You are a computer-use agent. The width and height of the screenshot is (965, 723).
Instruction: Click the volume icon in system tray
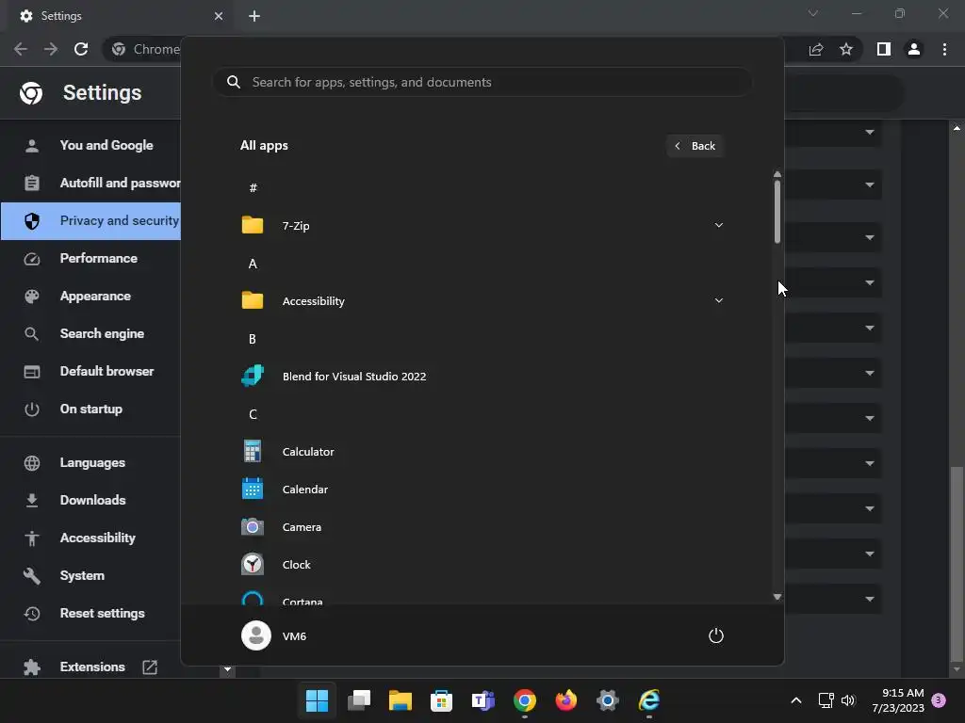coord(848,700)
